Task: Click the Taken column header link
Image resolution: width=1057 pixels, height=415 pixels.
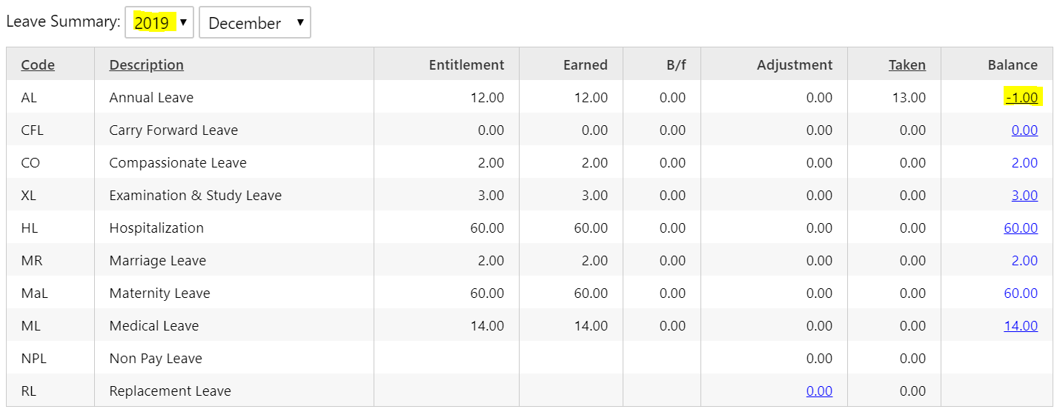Action: (907, 64)
